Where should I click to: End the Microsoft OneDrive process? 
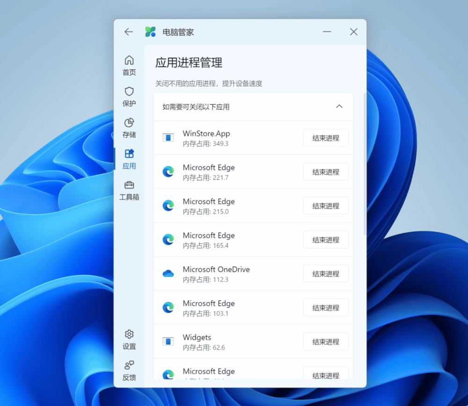[x=326, y=273]
